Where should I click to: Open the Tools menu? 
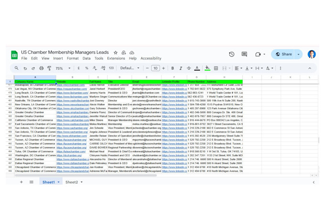point(98,58)
